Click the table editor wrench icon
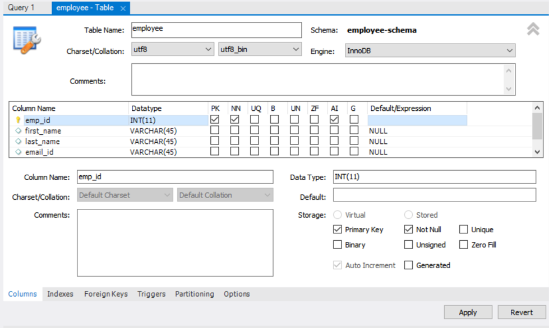Image resolution: width=549 pixels, height=328 pixels. click(26, 40)
